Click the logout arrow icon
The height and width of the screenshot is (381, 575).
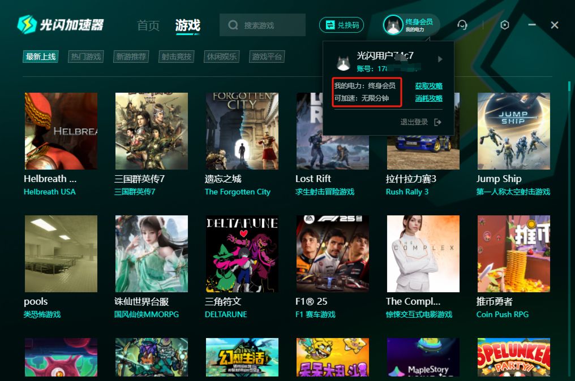pyautogui.click(x=437, y=122)
